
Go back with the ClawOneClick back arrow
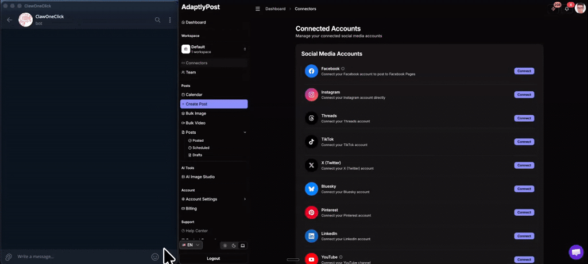(x=10, y=20)
